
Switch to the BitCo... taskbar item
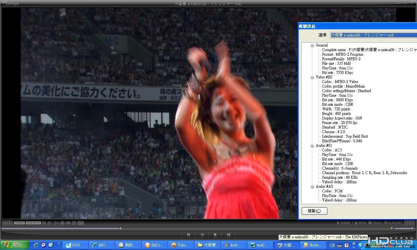(155, 245)
